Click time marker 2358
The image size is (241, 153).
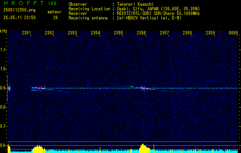[x=187, y=33]
